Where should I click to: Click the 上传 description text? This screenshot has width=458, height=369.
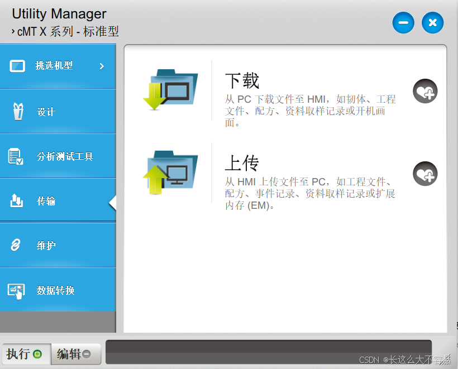click(x=309, y=194)
